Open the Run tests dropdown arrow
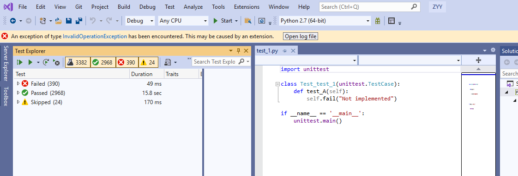This screenshot has width=518, height=176. coord(38,62)
